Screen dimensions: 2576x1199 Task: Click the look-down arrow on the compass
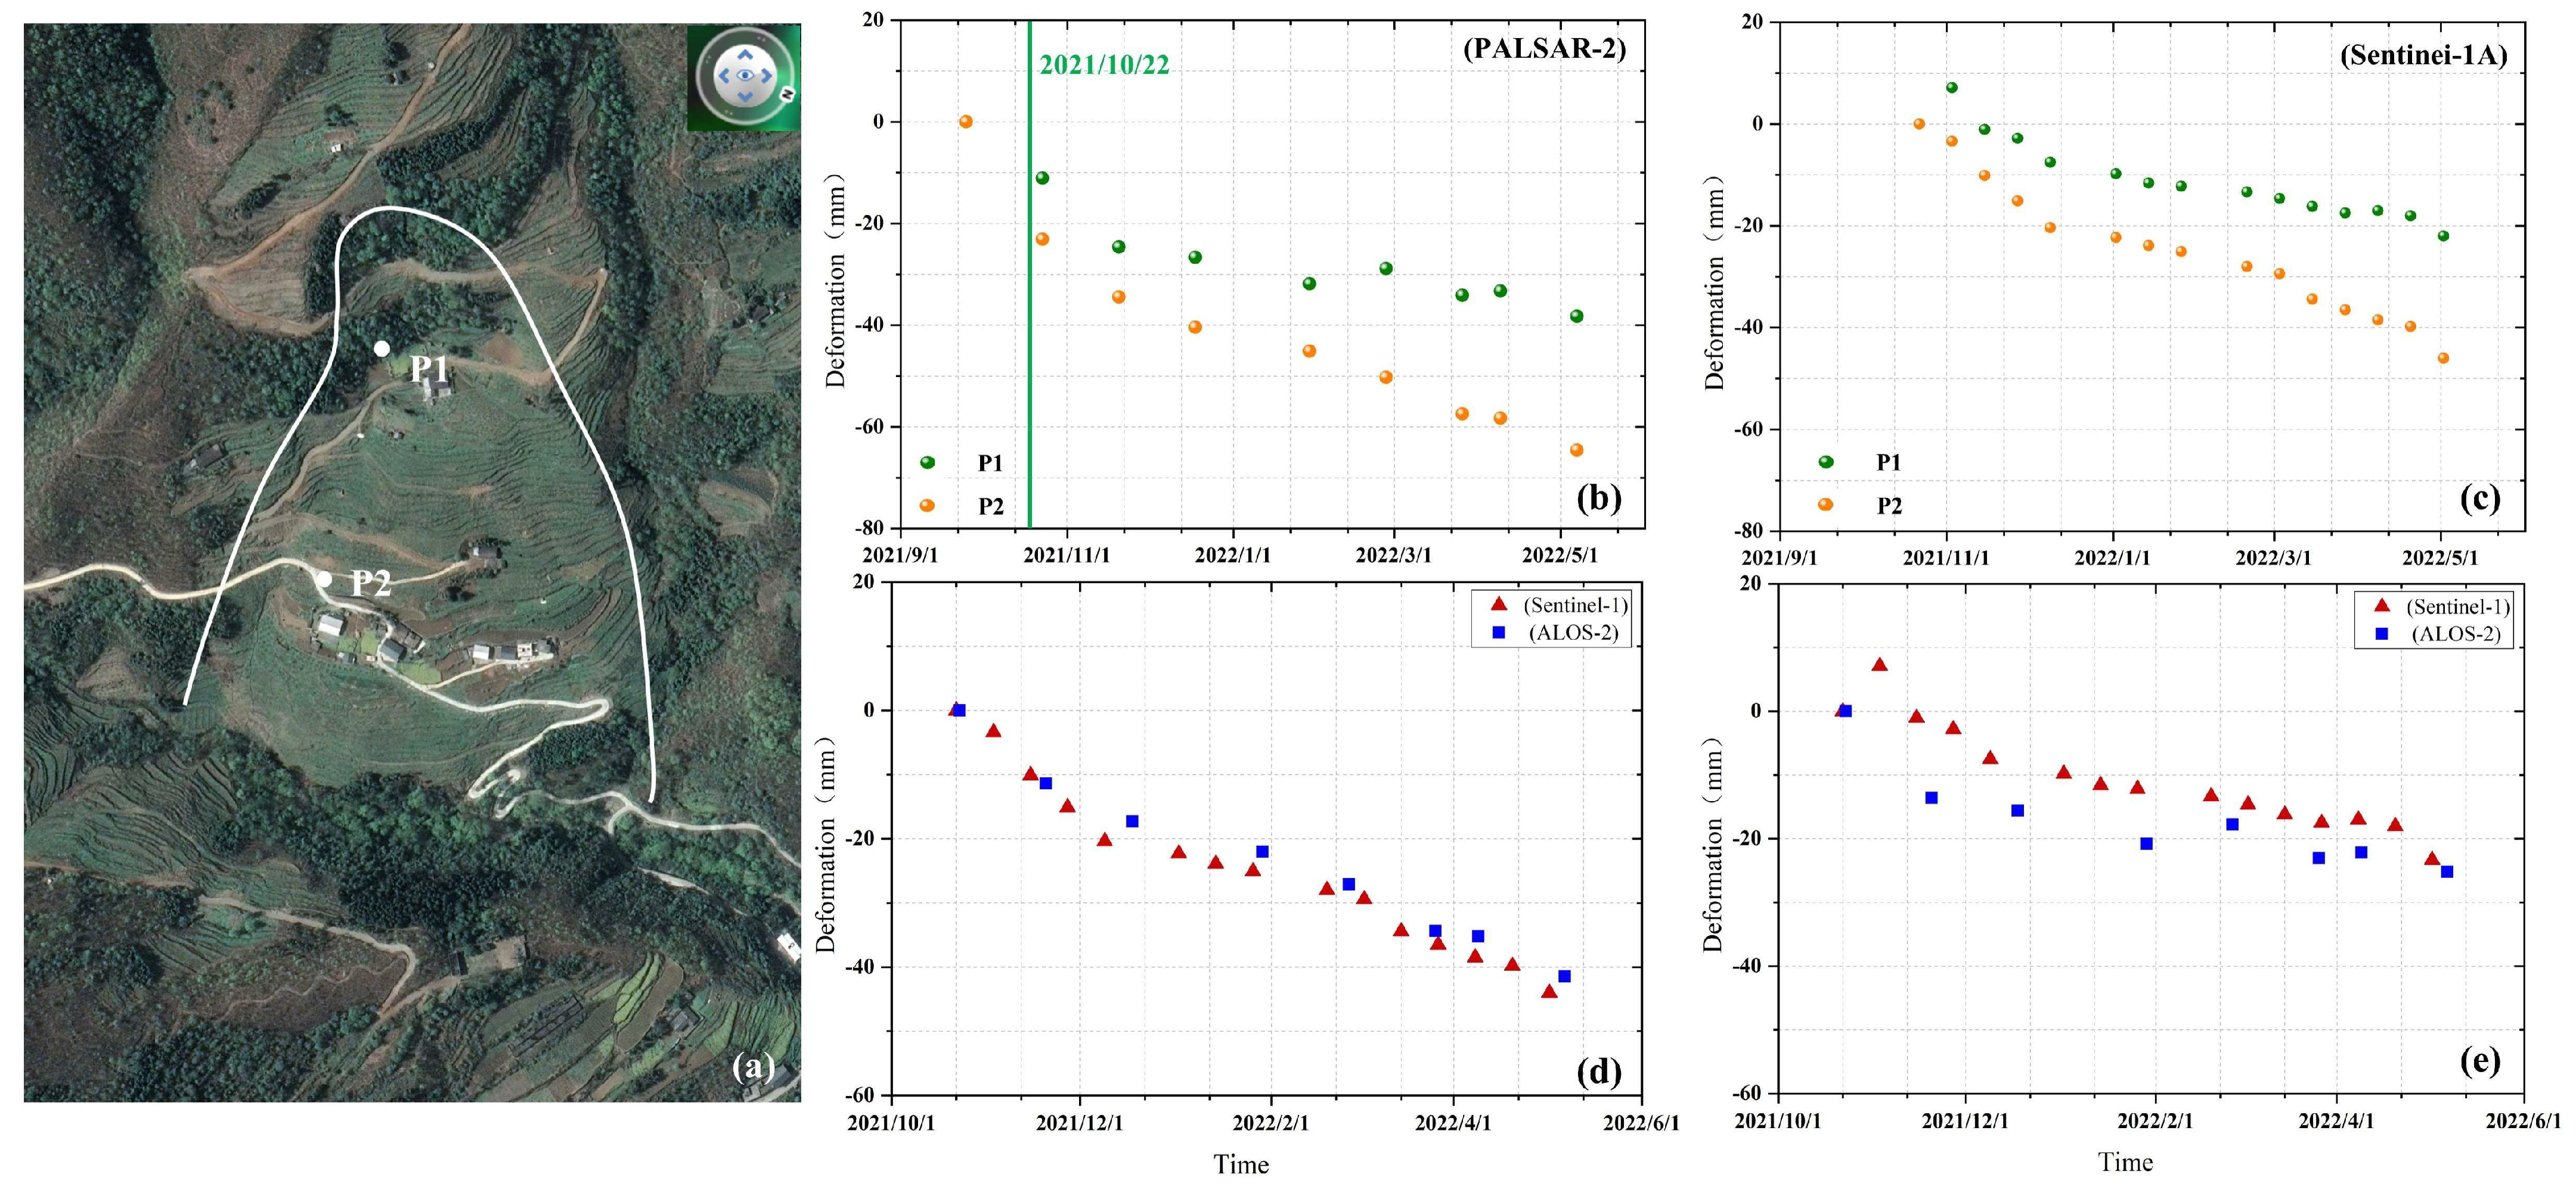click(744, 97)
